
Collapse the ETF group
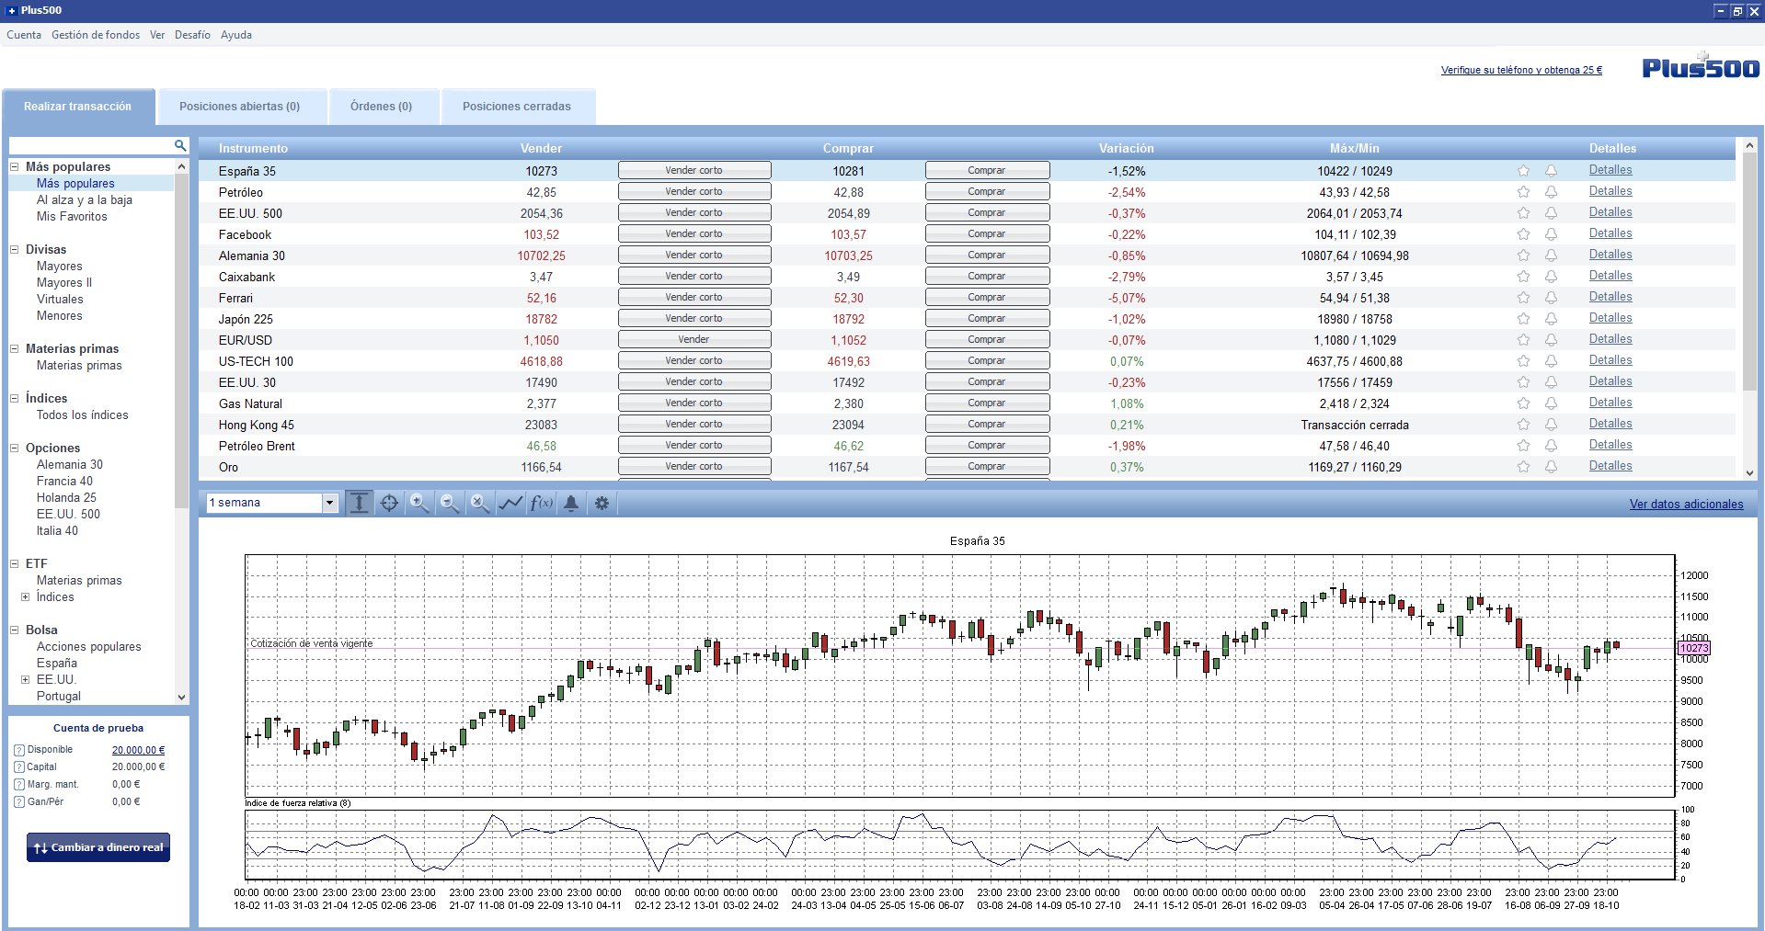tap(15, 563)
